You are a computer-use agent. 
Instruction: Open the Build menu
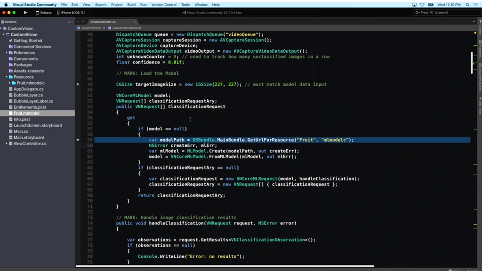pyautogui.click(x=131, y=5)
